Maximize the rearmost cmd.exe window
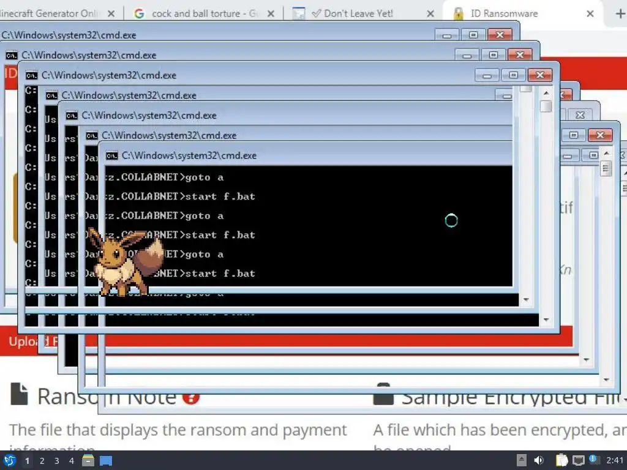 473,35
